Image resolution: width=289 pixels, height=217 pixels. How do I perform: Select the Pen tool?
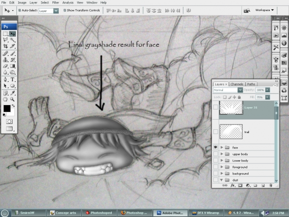[5, 80]
